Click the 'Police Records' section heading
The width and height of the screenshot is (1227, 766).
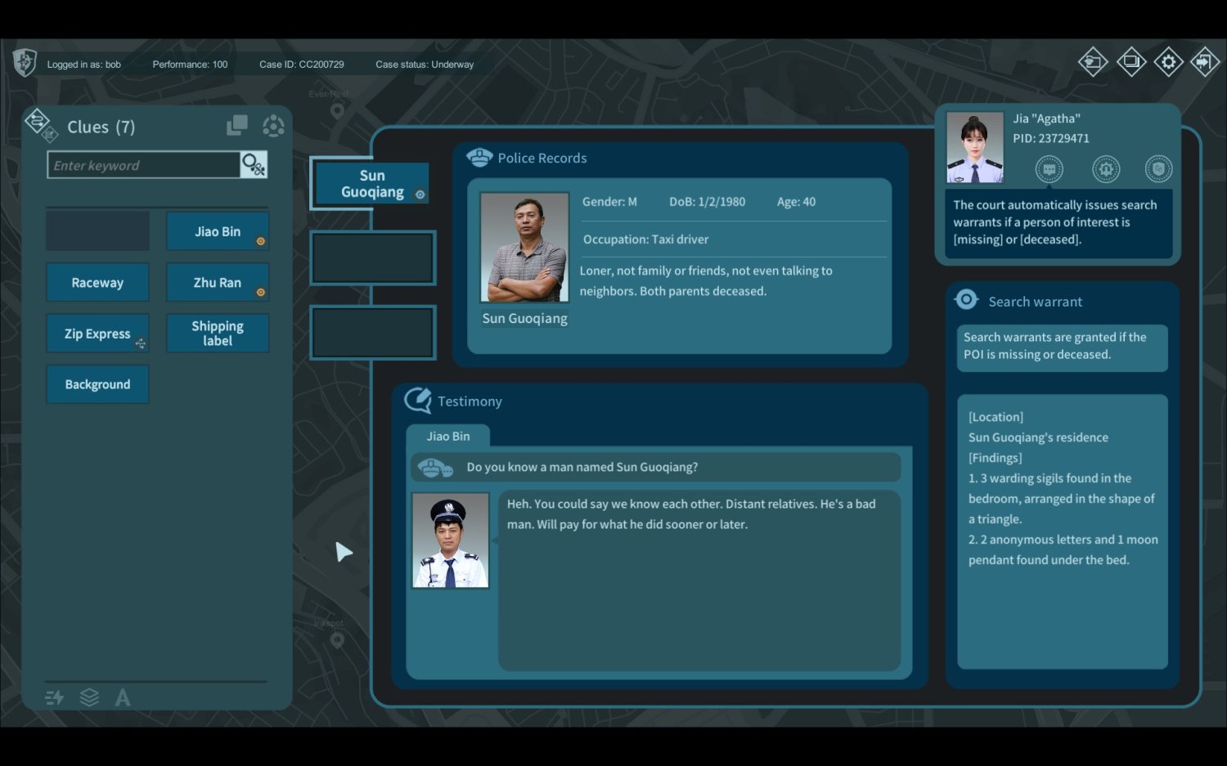(x=542, y=158)
